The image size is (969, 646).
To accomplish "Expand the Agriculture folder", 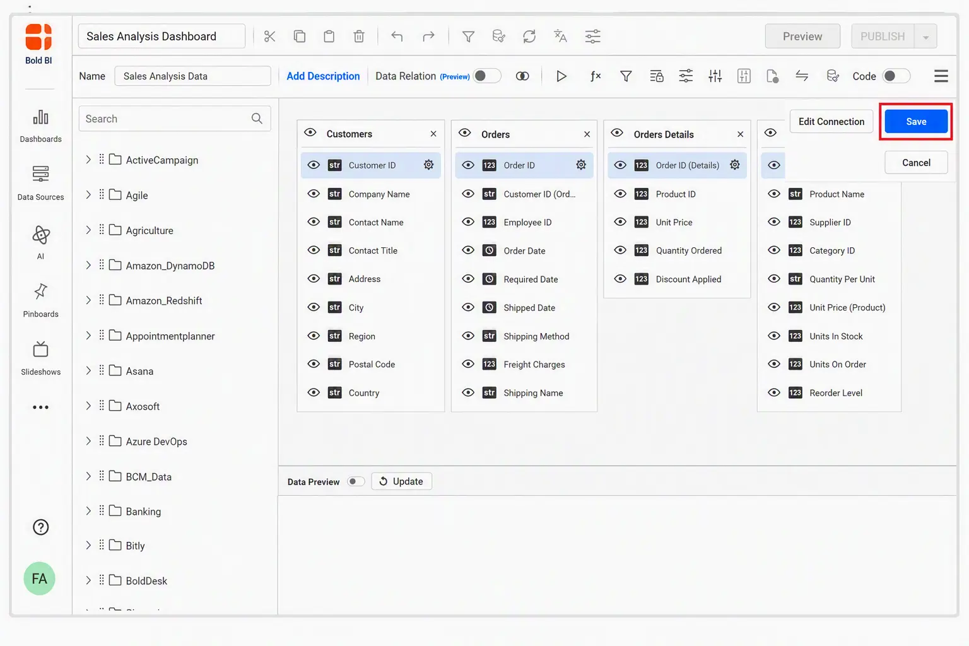I will pos(88,230).
